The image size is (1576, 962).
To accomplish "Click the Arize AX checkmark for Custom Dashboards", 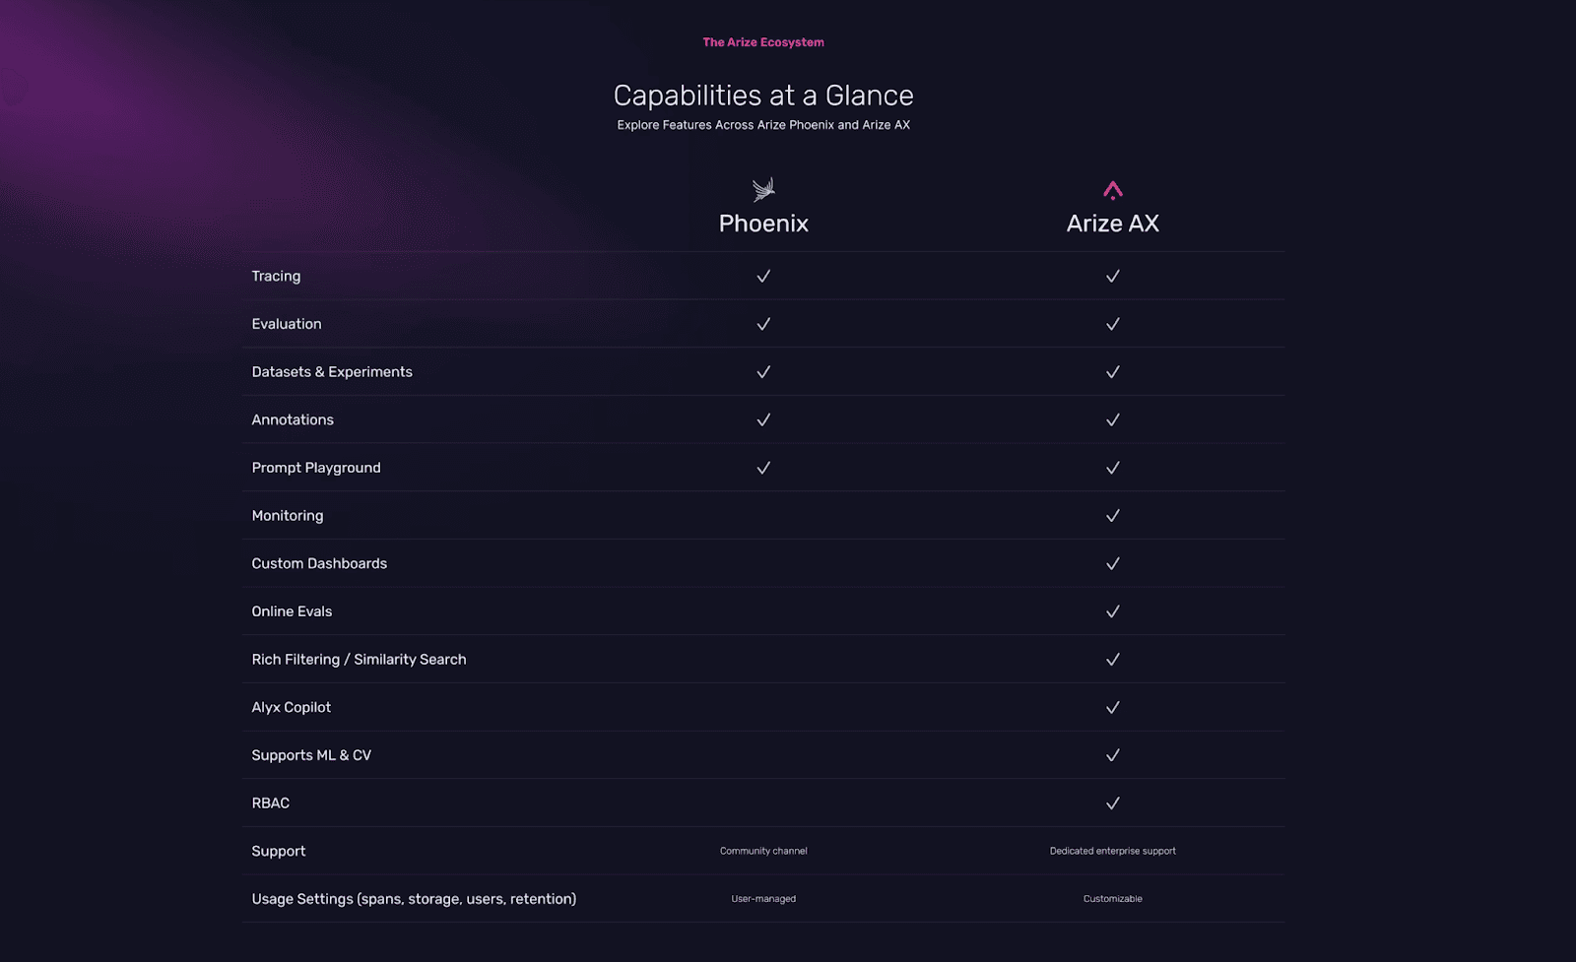I will point(1112,564).
